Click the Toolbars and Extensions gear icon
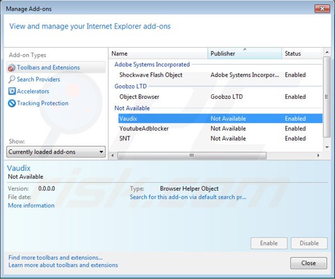The height and width of the screenshot is (279, 335). click(12, 68)
